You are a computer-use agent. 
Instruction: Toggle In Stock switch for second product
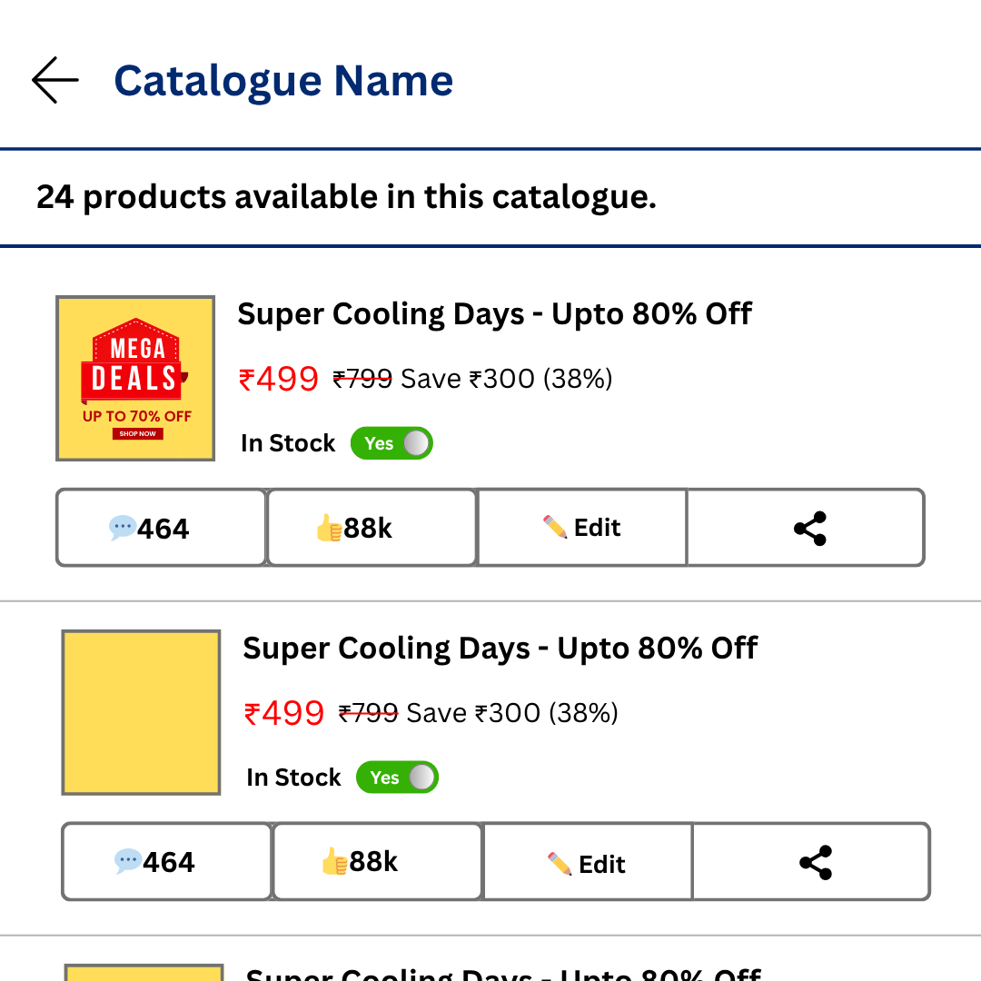[x=397, y=778]
